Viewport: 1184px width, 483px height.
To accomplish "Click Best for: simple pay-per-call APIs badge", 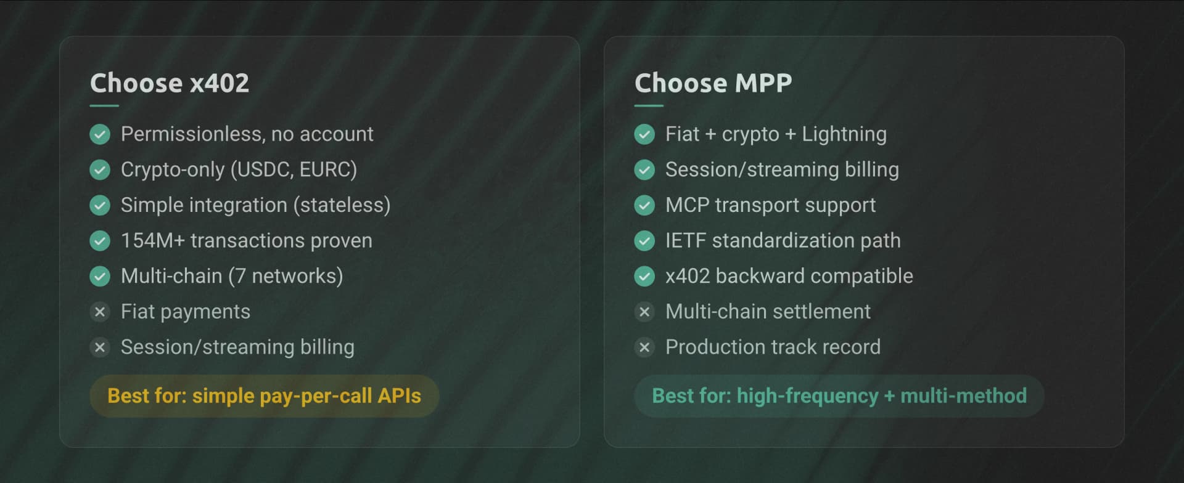I will [x=264, y=396].
